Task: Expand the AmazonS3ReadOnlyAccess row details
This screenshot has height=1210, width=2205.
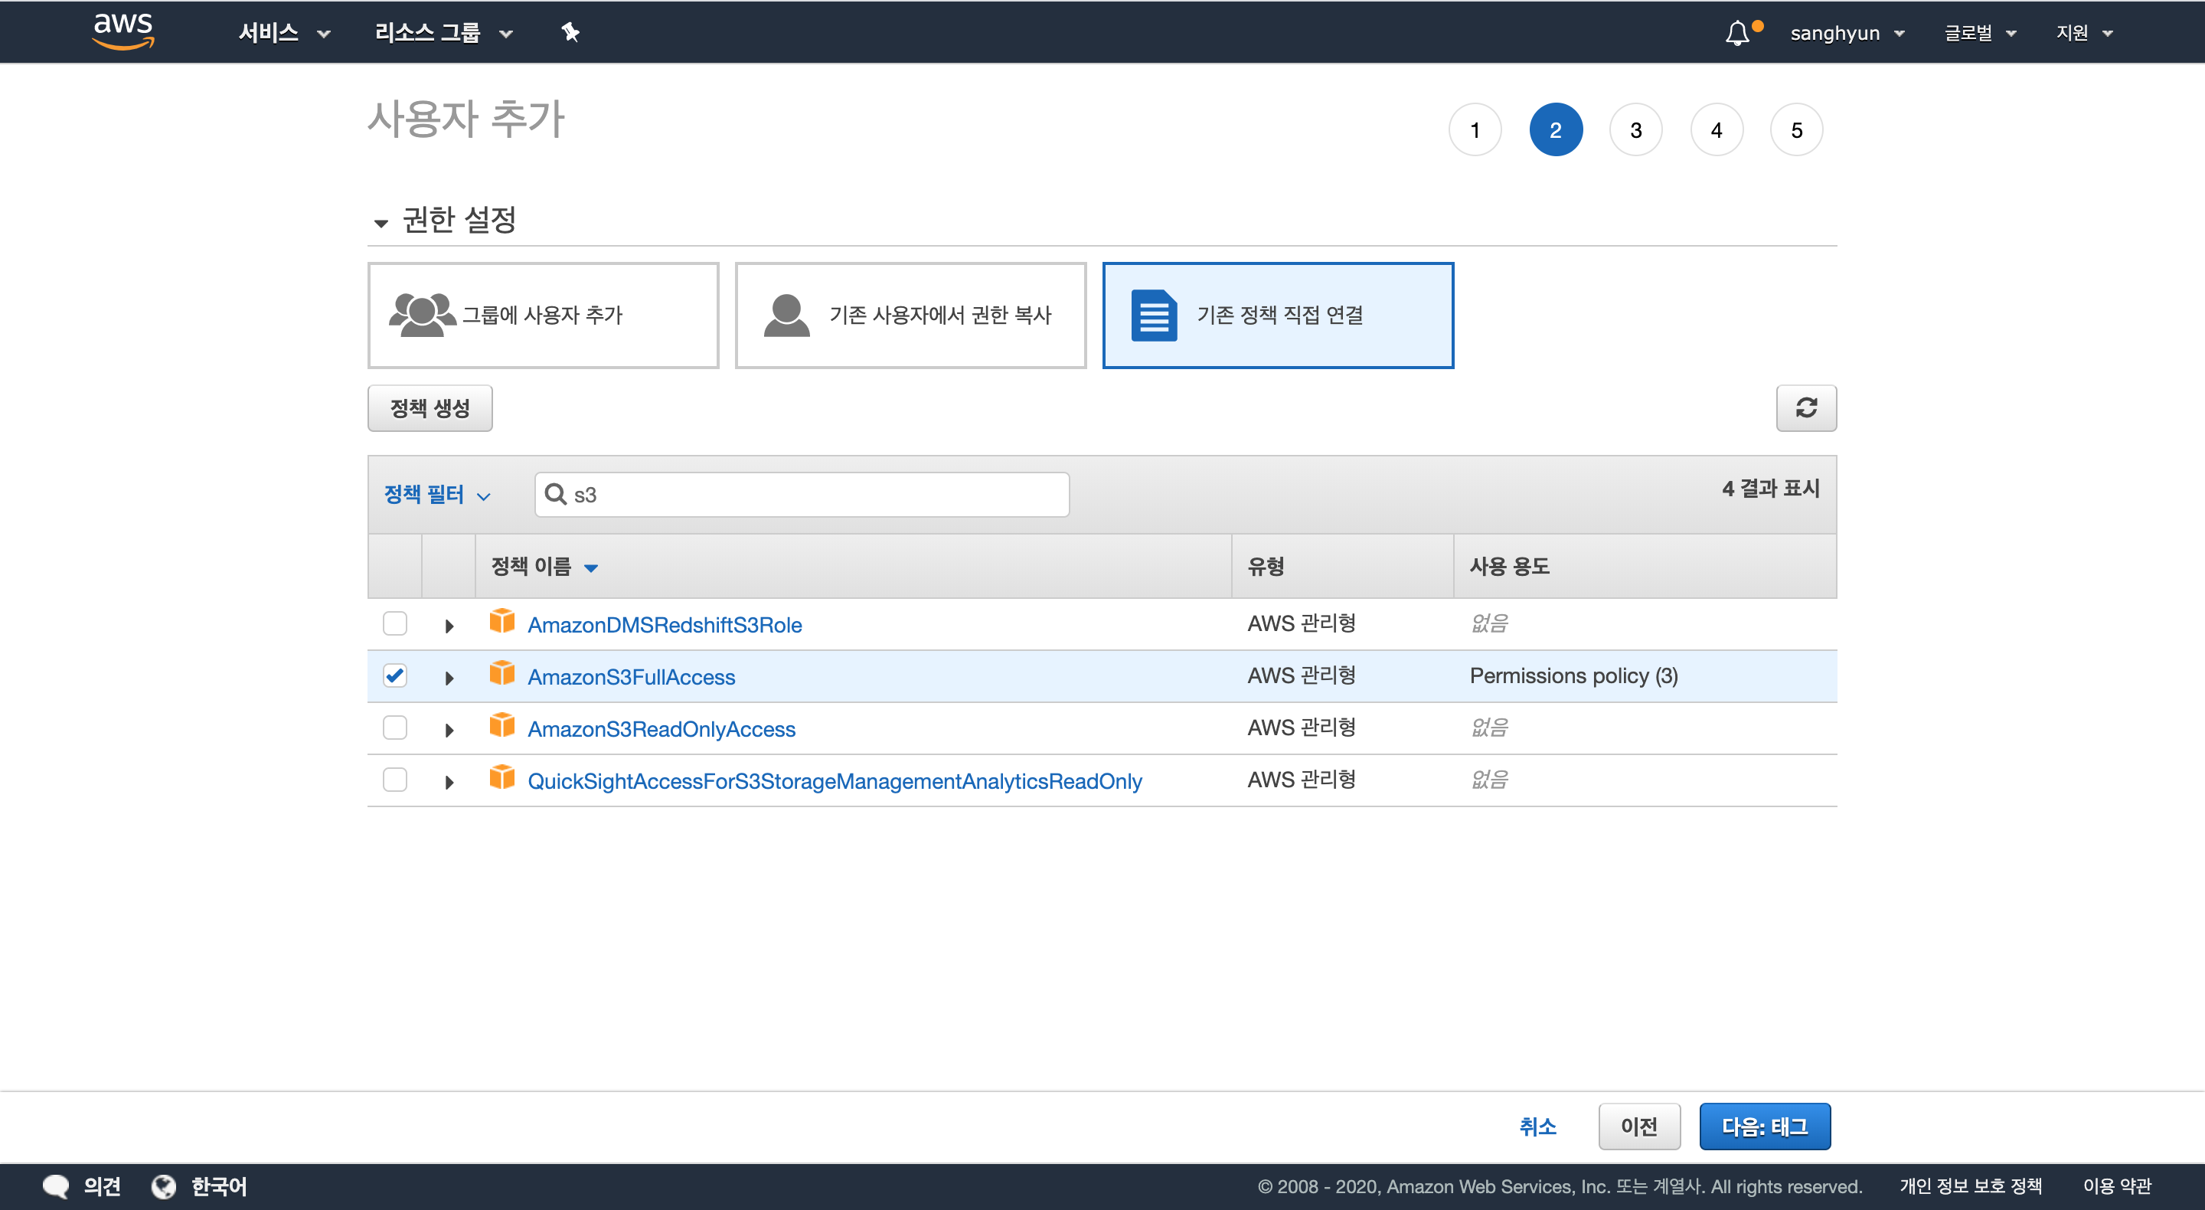Action: click(x=449, y=730)
